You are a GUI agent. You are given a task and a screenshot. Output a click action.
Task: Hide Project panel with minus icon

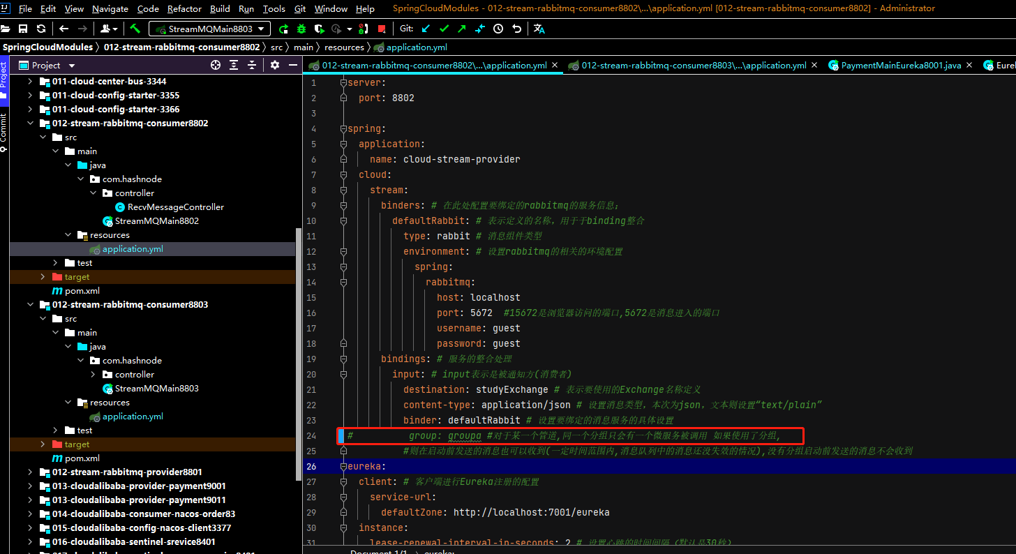(x=293, y=65)
